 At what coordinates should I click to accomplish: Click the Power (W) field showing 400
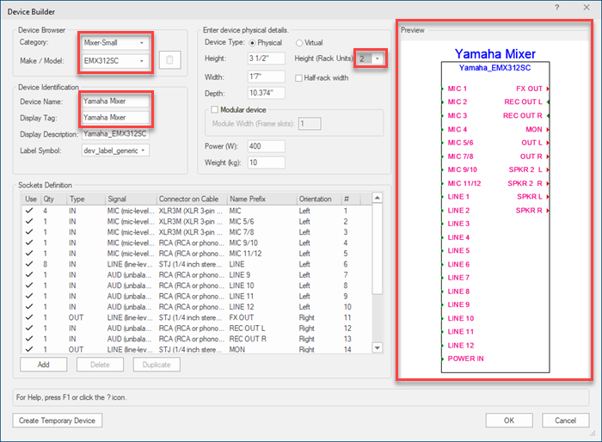[x=266, y=146]
